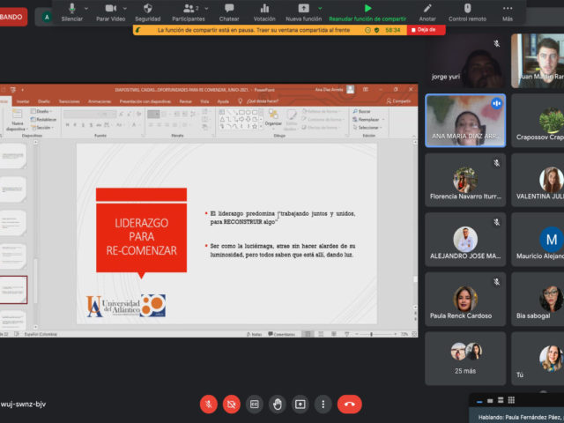This screenshot has width=564, height=423.
Task: Open the Diseño ribbon tab
Action: pos(44,101)
